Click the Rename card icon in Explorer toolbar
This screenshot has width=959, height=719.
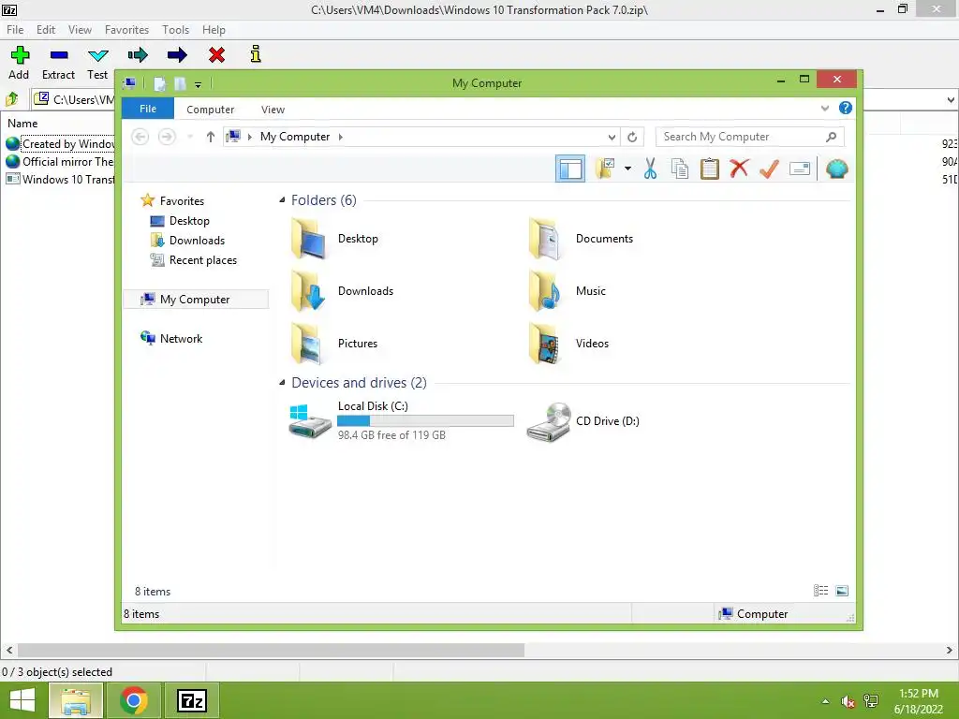800,169
